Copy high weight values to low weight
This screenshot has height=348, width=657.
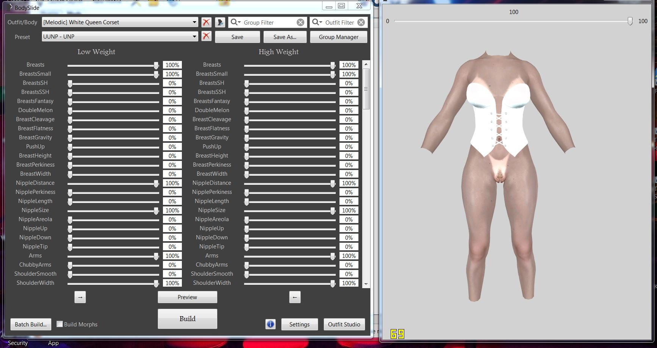click(295, 297)
